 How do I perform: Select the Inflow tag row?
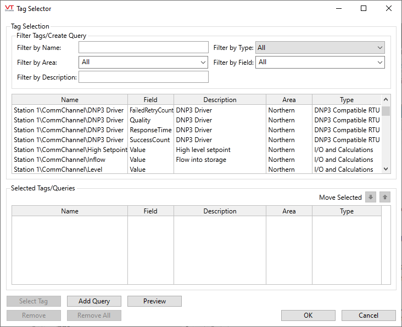coord(70,160)
